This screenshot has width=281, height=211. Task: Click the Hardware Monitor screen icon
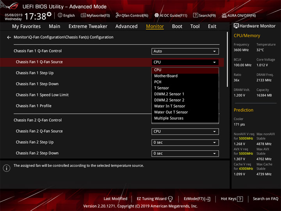(x=236, y=26)
